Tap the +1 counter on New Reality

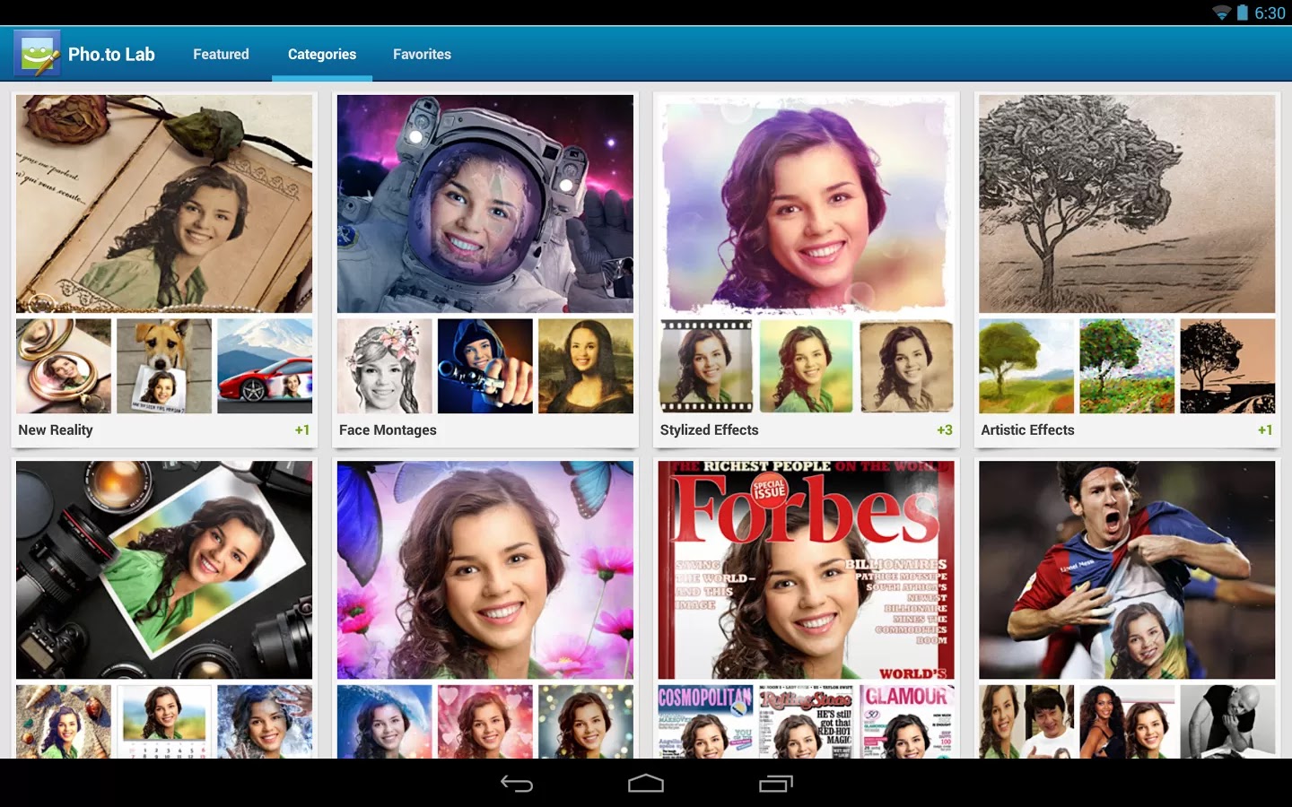pos(302,430)
